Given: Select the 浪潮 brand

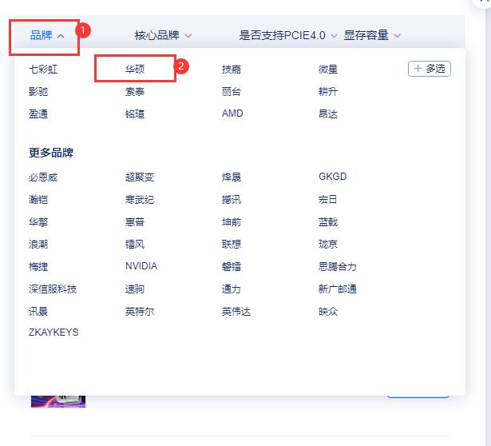Looking at the screenshot, I should tap(38, 244).
